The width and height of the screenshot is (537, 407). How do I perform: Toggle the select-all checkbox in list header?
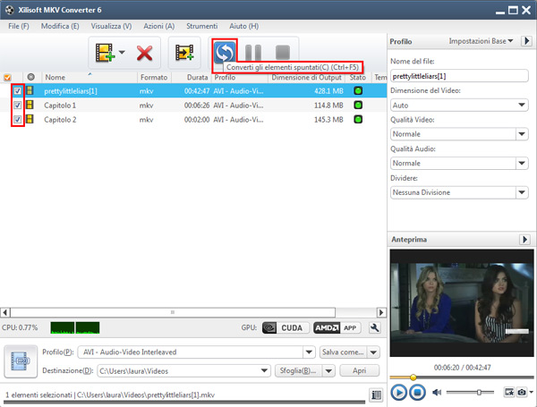click(7, 78)
